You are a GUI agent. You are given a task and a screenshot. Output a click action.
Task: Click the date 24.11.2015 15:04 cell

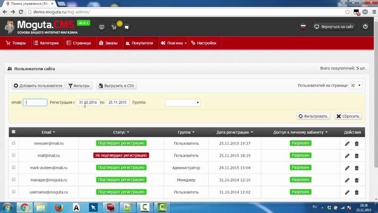[234, 167]
